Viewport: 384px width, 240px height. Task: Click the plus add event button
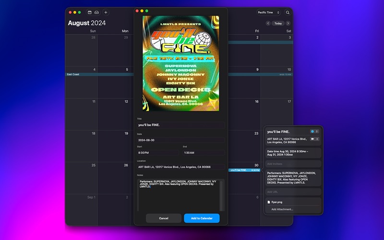pyautogui.click(x=106, y=12)
